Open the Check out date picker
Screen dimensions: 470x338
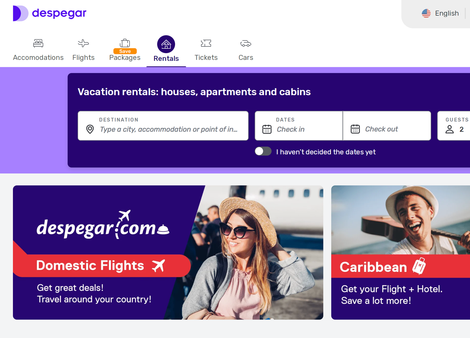387,126
